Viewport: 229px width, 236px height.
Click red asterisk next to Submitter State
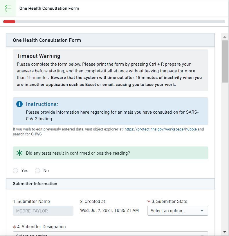tap(149, 201)
